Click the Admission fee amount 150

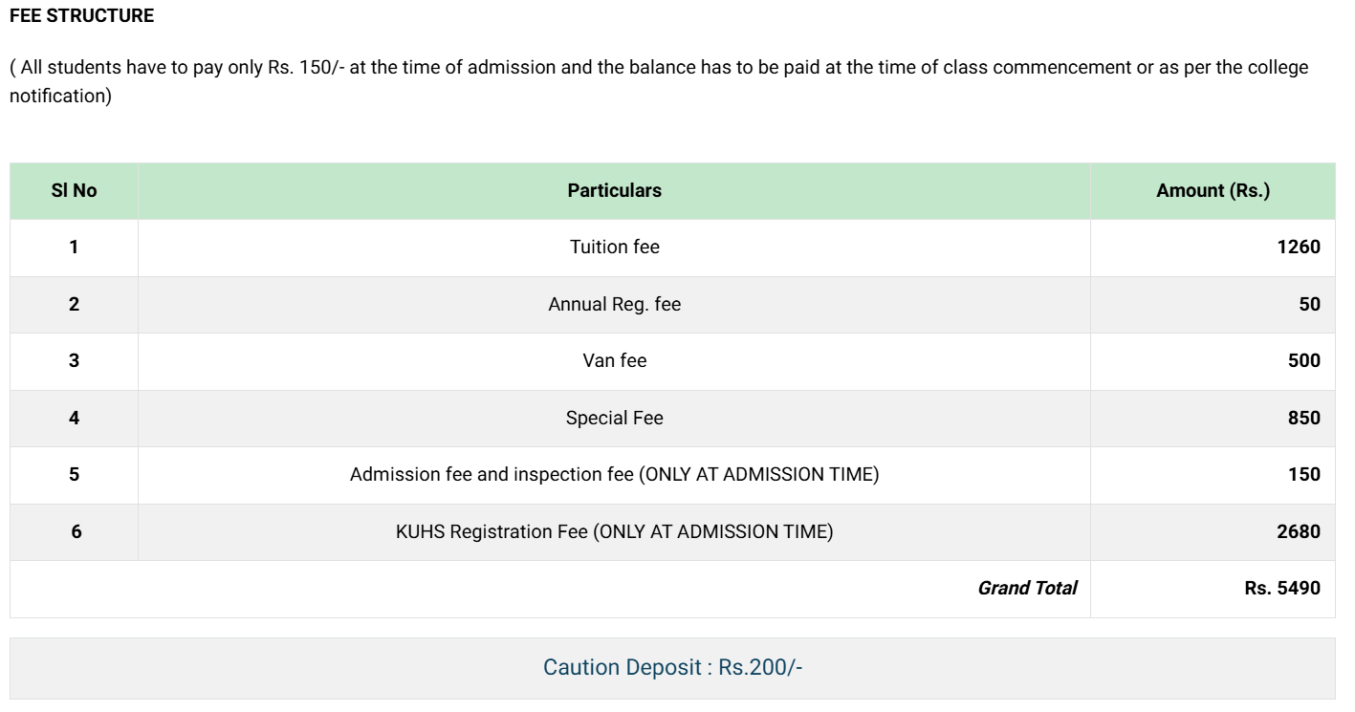[x=1304, y=475]
